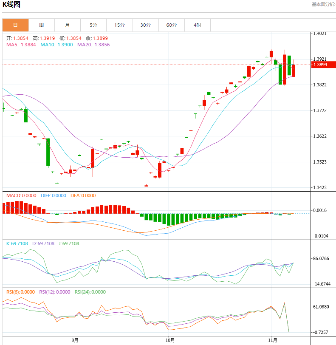Click the -0.7257 RSI axis label
The height and width of the screenshot is (345, 336).
(321, 332)
